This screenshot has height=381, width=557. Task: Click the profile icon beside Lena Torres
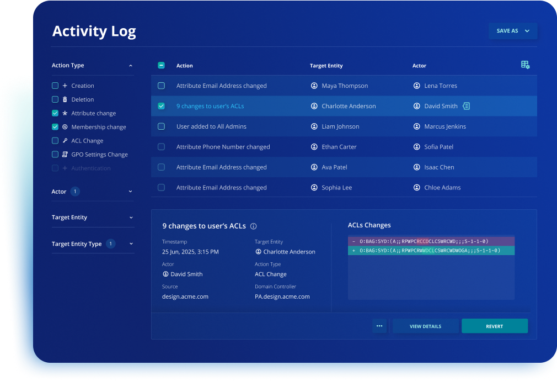pyautogui.click(x=417, y=86)
